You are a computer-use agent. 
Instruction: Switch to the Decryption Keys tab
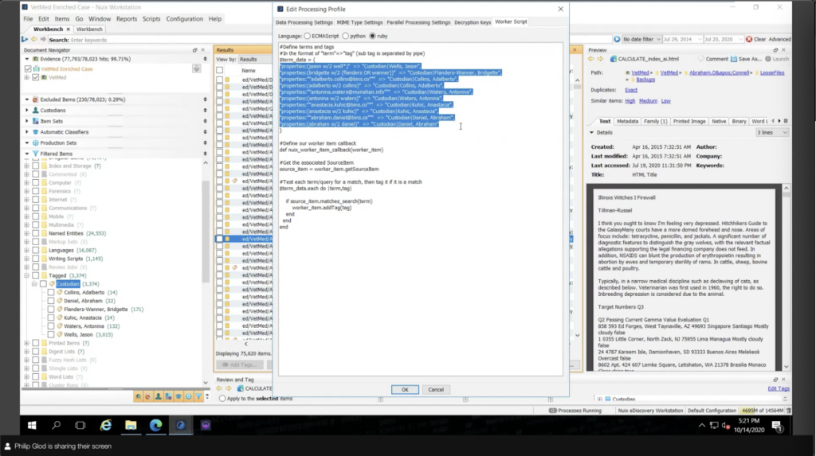tap(473, 22)
